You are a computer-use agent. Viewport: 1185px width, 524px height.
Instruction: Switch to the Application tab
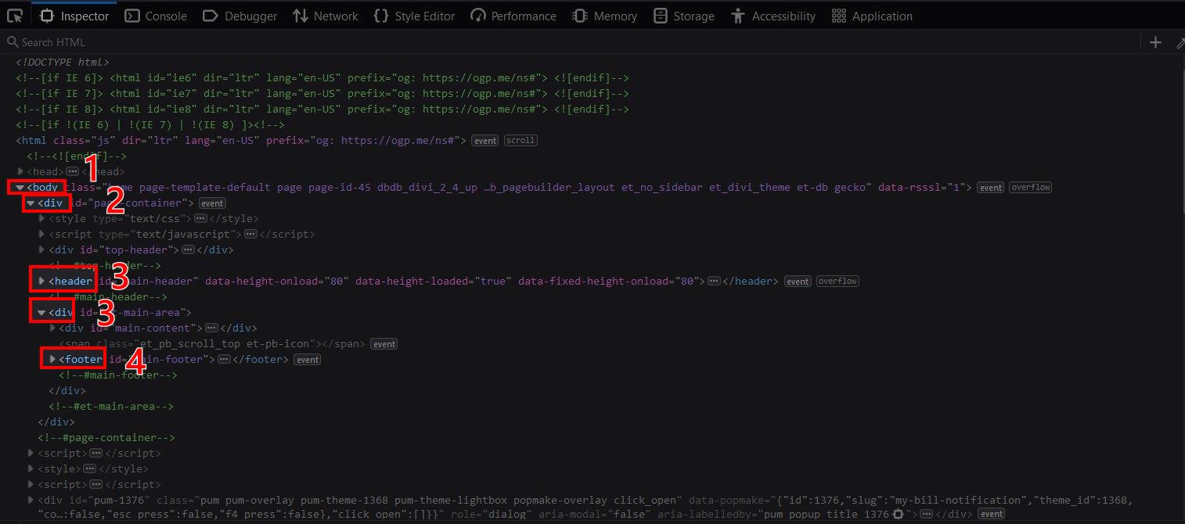pos(872,16)
